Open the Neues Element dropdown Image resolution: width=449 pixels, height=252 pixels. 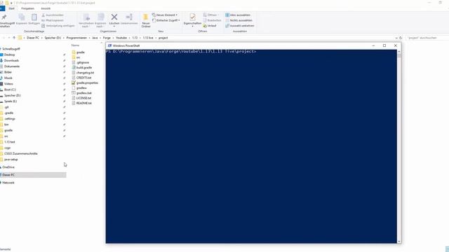click(165, 15)
